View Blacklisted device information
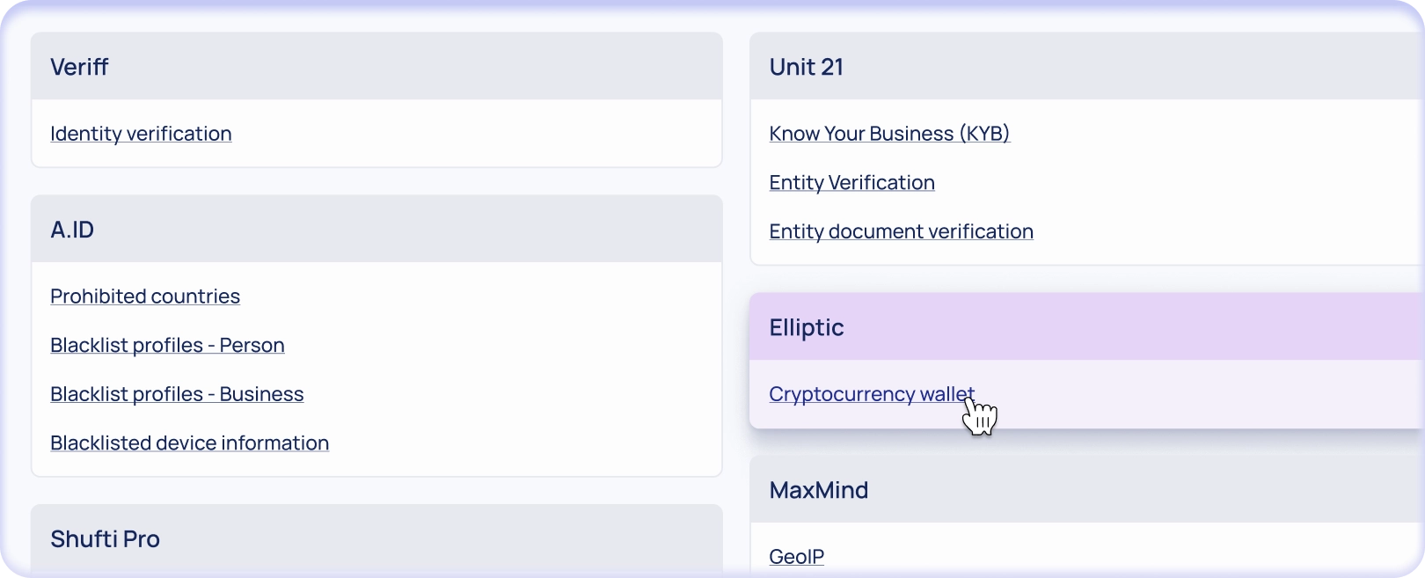The image size is (1425, 578). click(x=189, y=443)
